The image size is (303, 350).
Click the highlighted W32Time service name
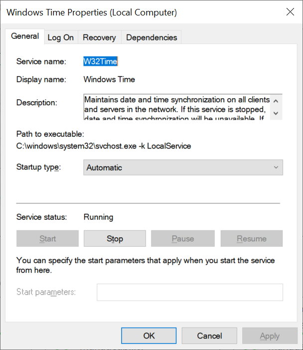click(100, 61)
